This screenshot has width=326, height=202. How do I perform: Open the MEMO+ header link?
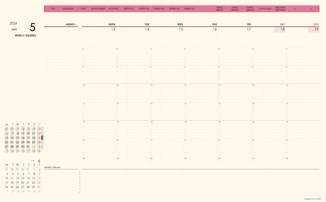coord(71,24)
